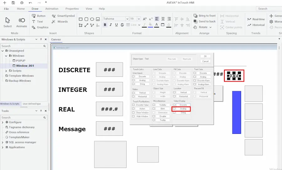Add new item with plus icon
282x170 pixels.
[5, 3]
